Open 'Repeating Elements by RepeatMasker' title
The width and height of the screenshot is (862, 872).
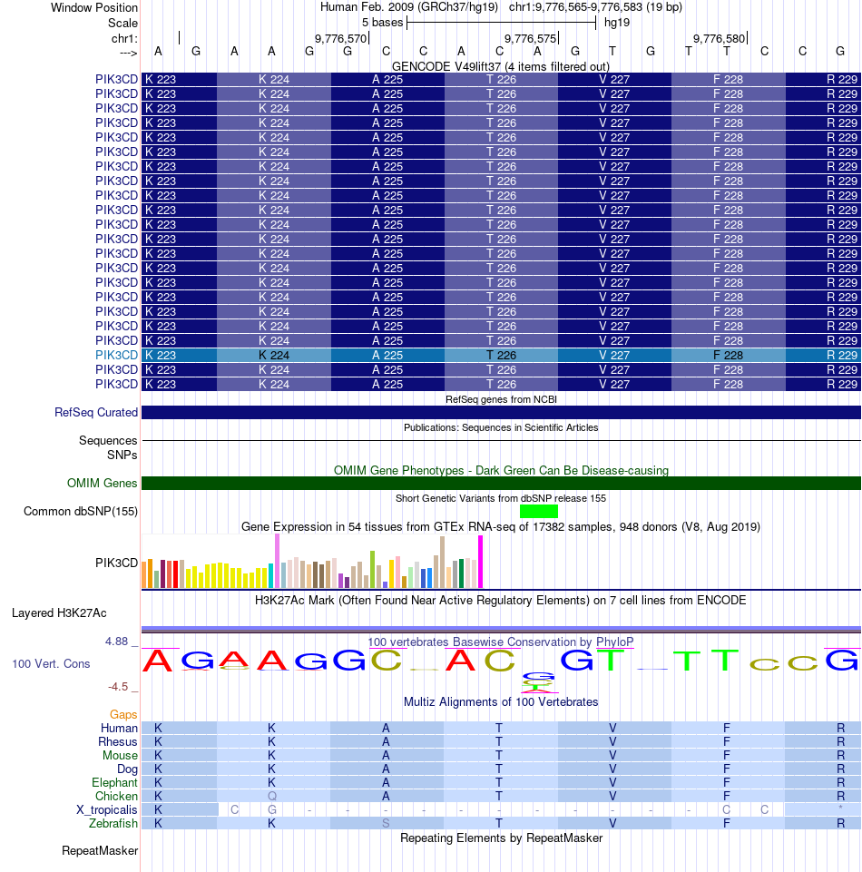(x=501, y=838)
